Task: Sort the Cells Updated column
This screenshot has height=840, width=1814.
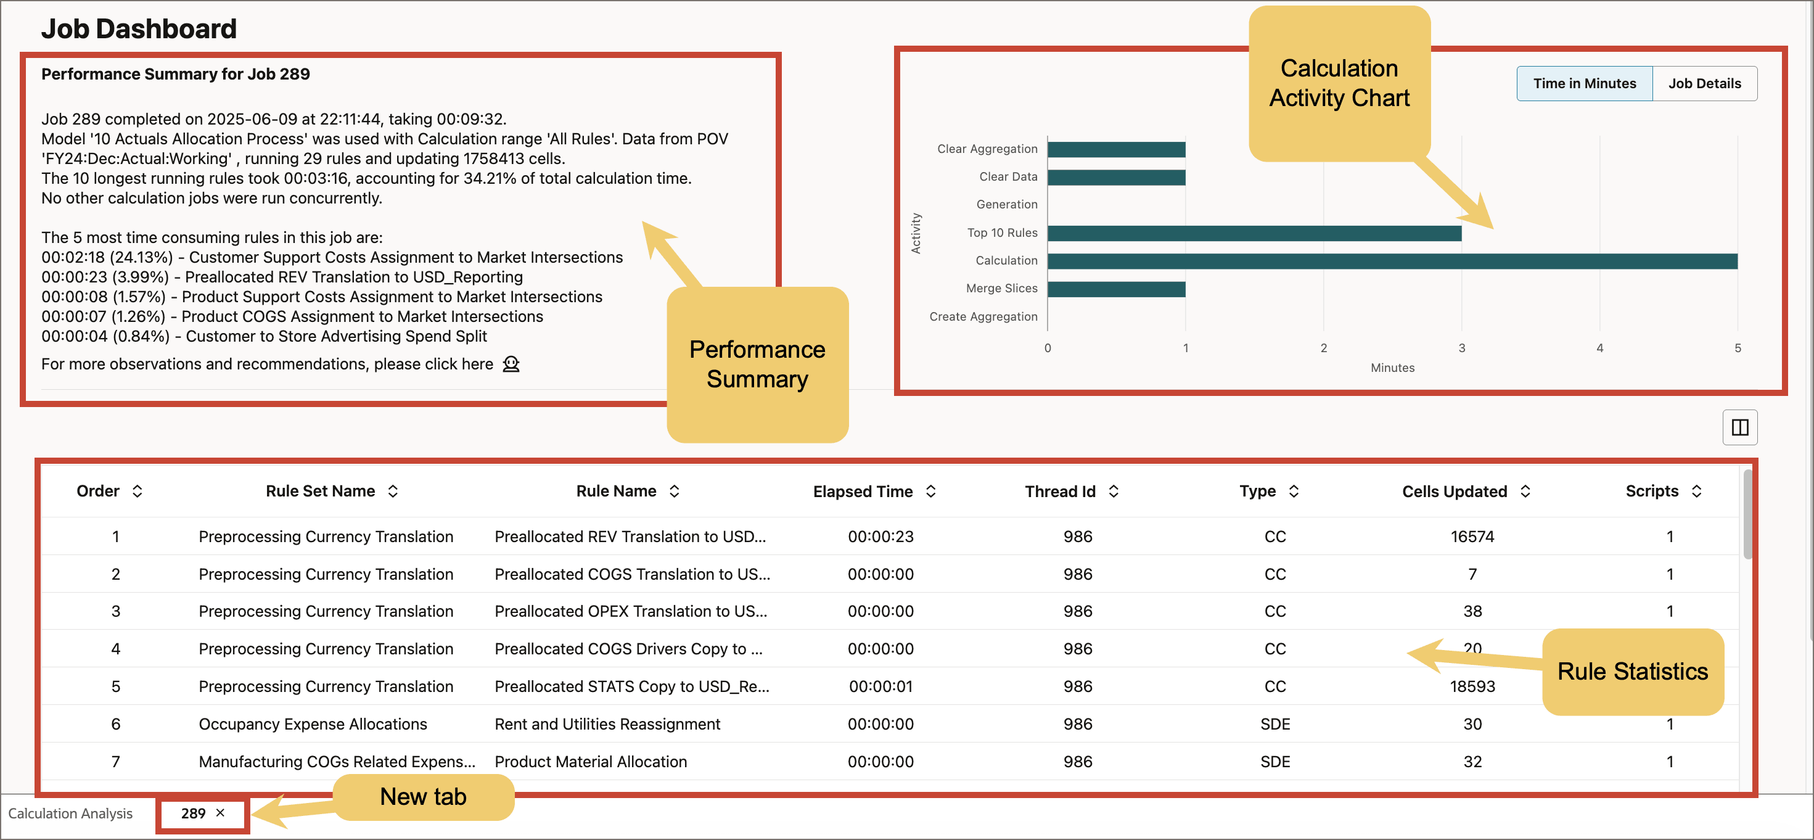Action: click(1525, 491)
